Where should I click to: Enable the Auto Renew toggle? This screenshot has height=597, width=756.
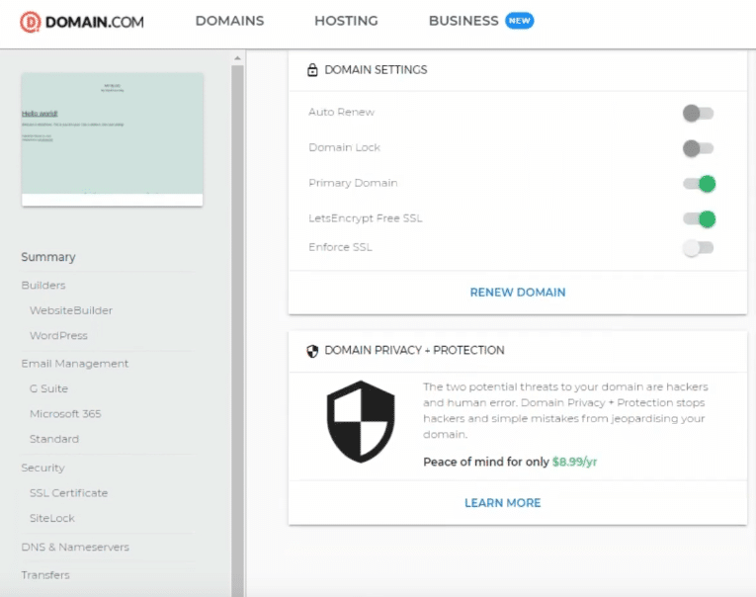coord(698,114)
